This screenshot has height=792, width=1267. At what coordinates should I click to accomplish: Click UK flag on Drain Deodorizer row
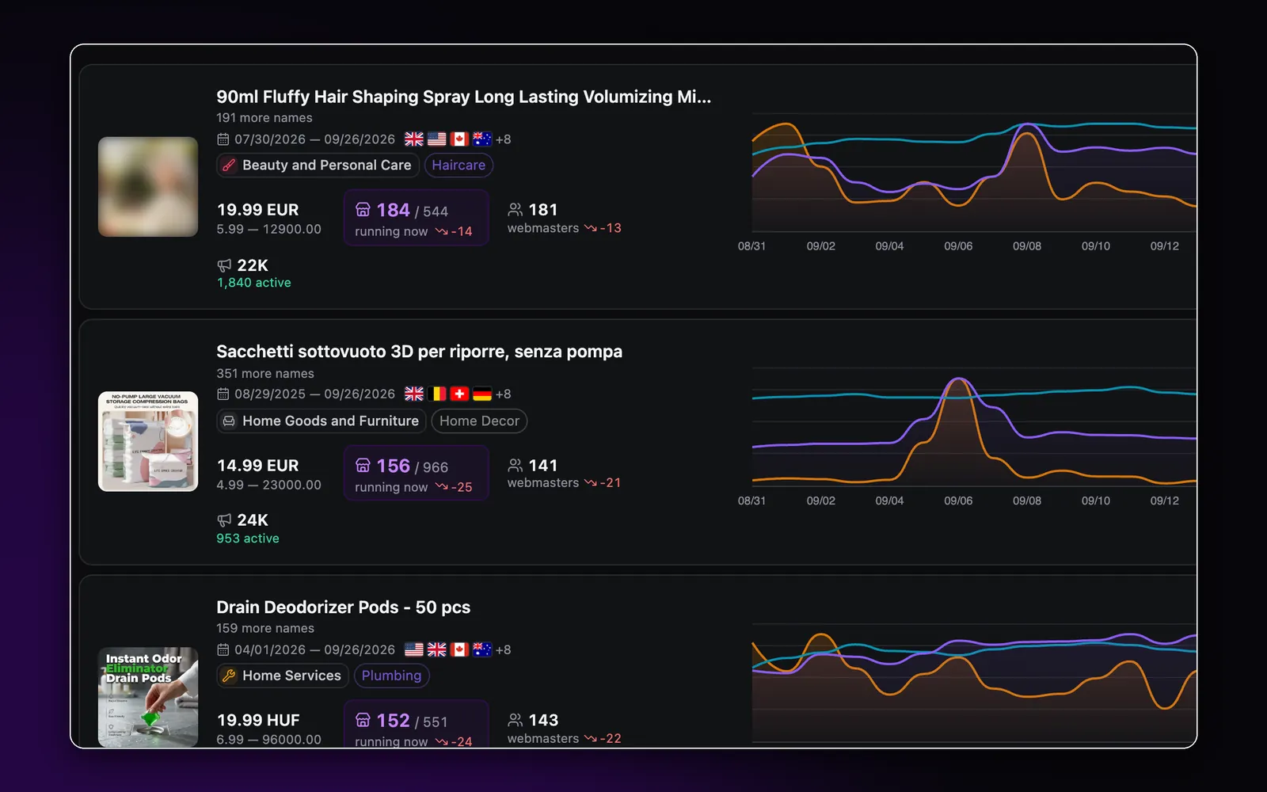(x=437, y=649)
